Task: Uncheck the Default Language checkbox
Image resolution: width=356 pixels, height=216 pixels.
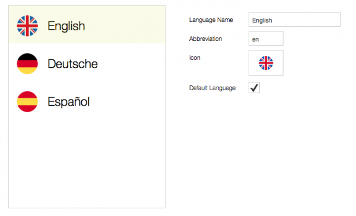Action: coord(254,88)
